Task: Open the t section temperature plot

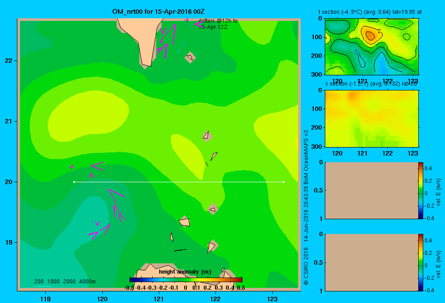Action: (x=372, y=47)
